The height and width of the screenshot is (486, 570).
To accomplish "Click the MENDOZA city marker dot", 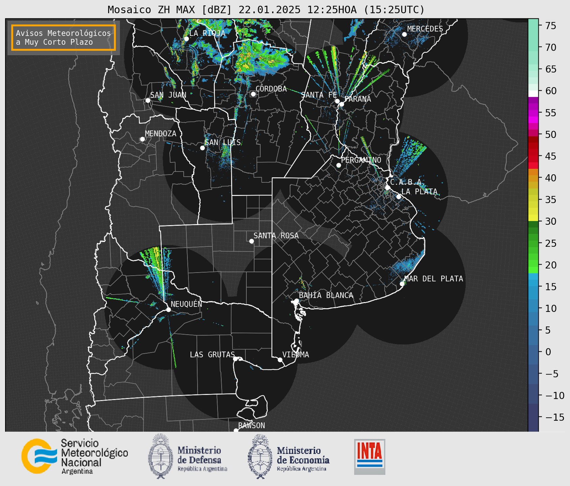I will pos(142,139).
